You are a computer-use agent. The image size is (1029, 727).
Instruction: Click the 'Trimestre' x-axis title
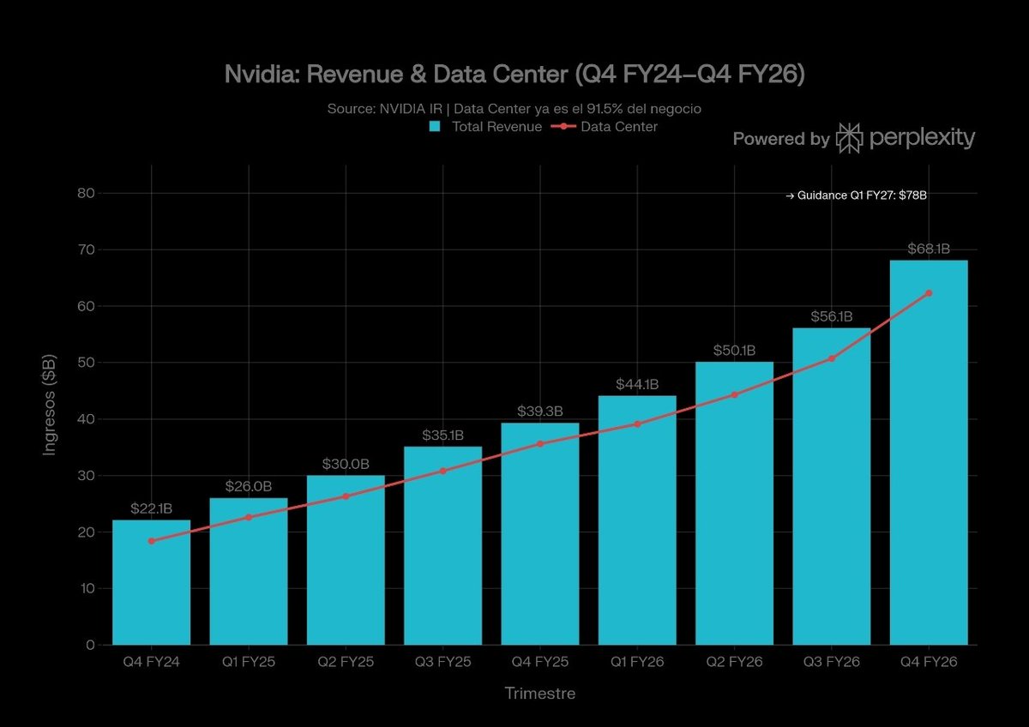coord(540,694)
